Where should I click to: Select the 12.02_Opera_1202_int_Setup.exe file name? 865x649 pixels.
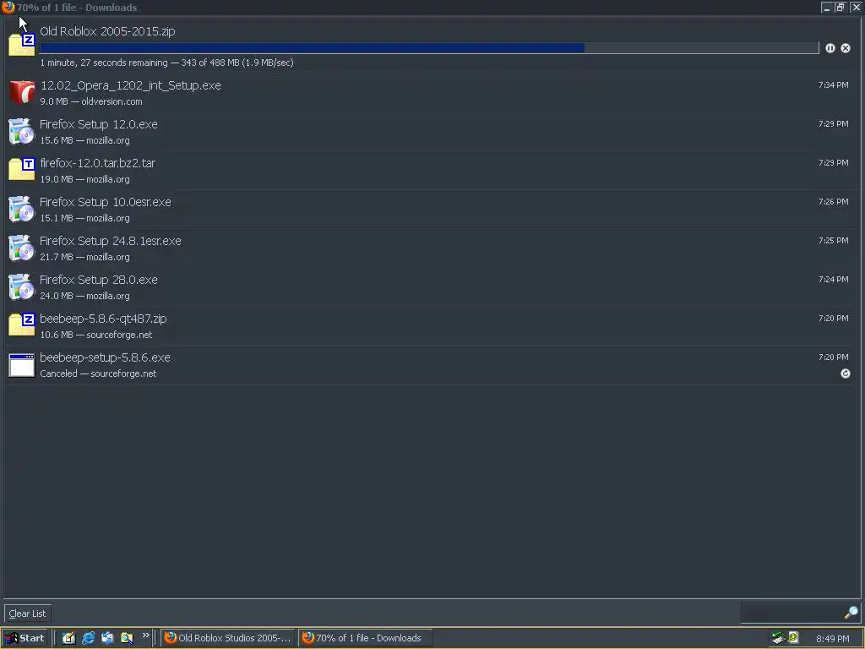coord(131,85)
